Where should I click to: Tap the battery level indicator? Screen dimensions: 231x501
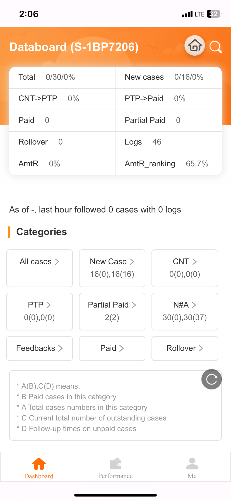[214, 14]
